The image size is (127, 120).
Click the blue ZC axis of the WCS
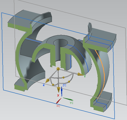[x=62, y=91]
